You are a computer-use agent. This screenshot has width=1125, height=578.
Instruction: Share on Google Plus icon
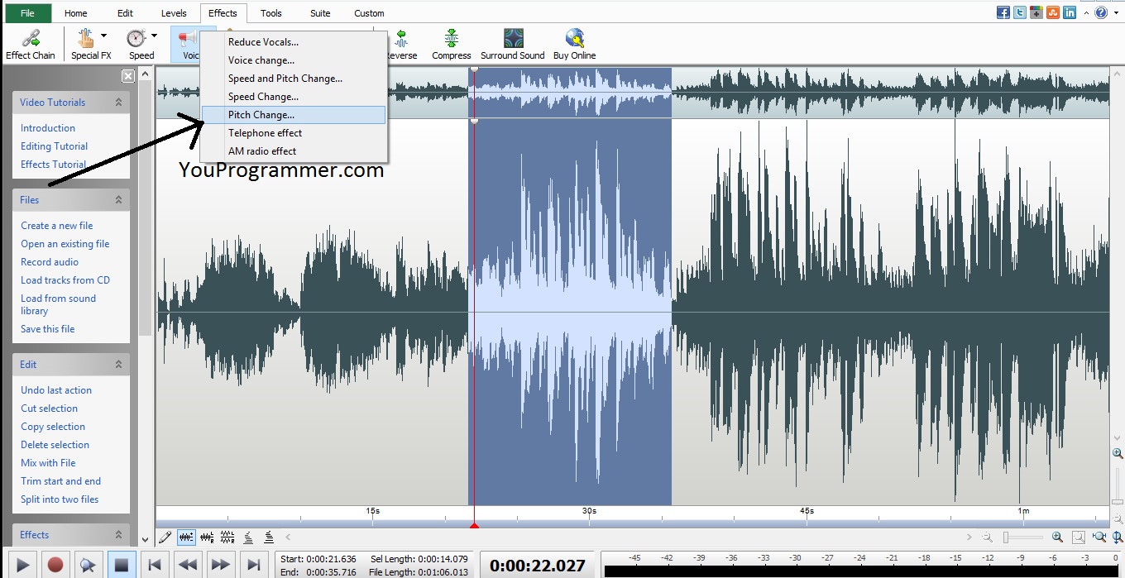coord(1036,12)
